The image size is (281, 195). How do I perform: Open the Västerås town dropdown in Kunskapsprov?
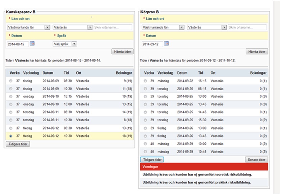(x=72, y=27)
